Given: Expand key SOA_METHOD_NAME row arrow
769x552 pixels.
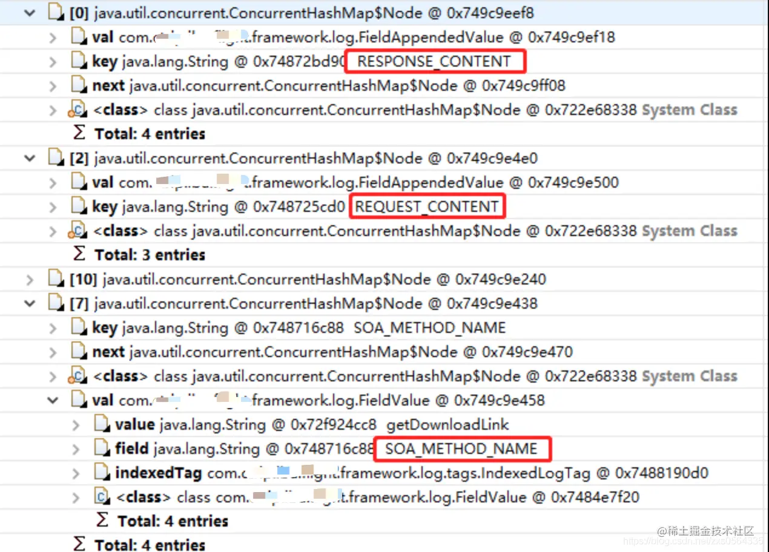Looking at the screenshot, I should (x=53, y=328).
